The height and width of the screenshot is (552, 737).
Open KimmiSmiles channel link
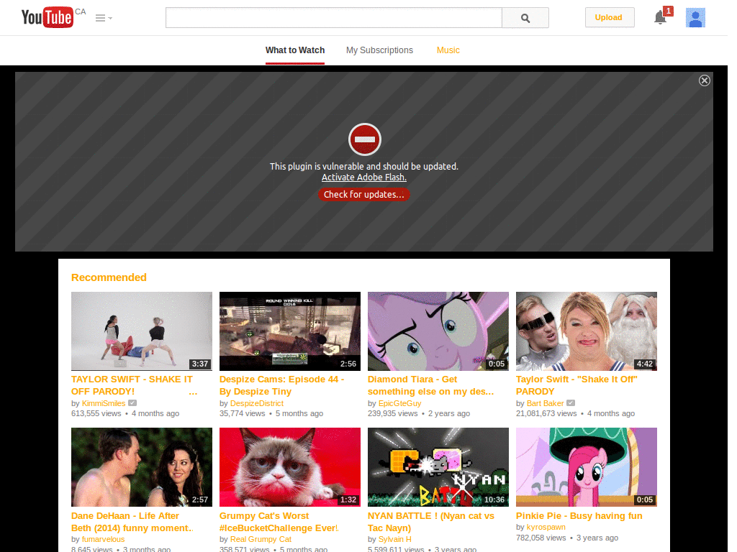click(104, 404)
